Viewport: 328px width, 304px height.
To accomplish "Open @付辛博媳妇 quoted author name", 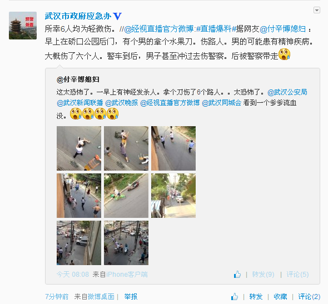I will point(78,79).
